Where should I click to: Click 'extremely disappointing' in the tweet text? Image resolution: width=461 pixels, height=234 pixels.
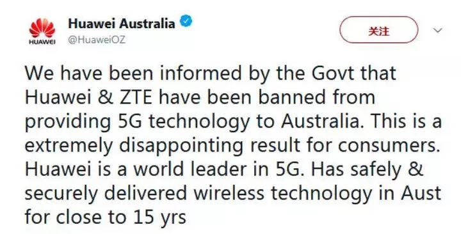[x=133, y=146]
